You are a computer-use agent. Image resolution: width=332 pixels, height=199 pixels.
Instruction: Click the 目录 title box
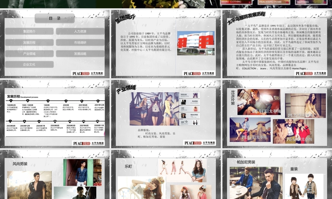click(x=55, y=18)
